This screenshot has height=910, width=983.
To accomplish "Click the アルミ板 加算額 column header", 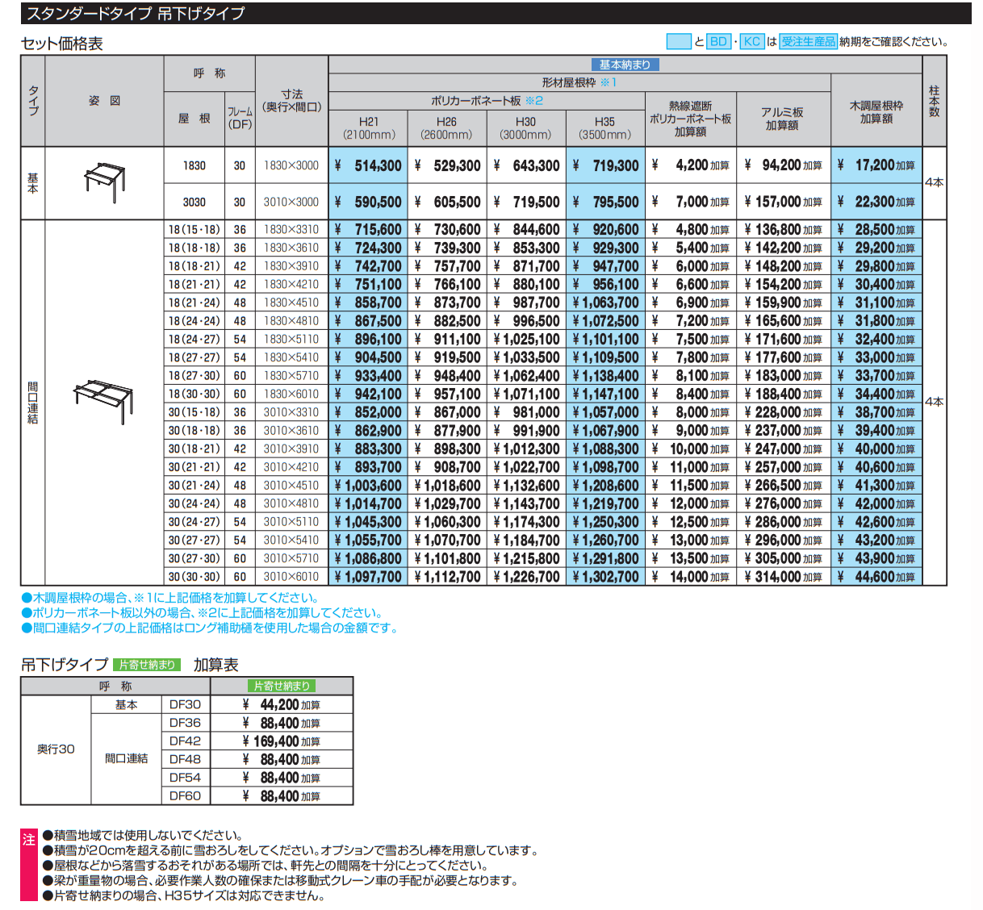I will coord(782,119).
